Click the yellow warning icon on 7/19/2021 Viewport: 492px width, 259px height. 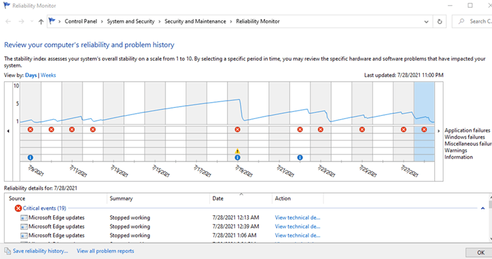tap(237, 151)
